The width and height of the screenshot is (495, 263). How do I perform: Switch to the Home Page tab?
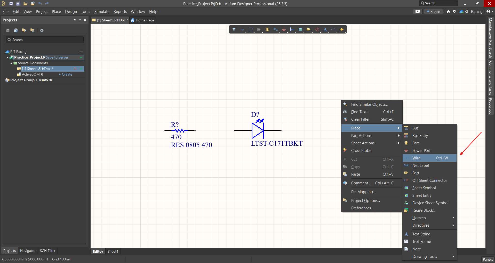(142, 20)
